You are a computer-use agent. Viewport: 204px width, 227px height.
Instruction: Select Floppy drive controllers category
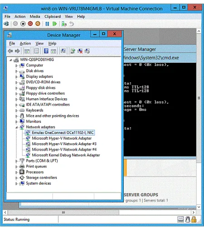tap(45, 93)
